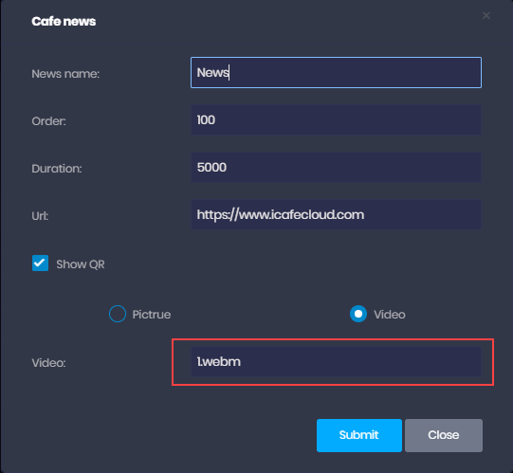Click the Show QR label text
Screen dimensions: 513x473
[81, 264]
